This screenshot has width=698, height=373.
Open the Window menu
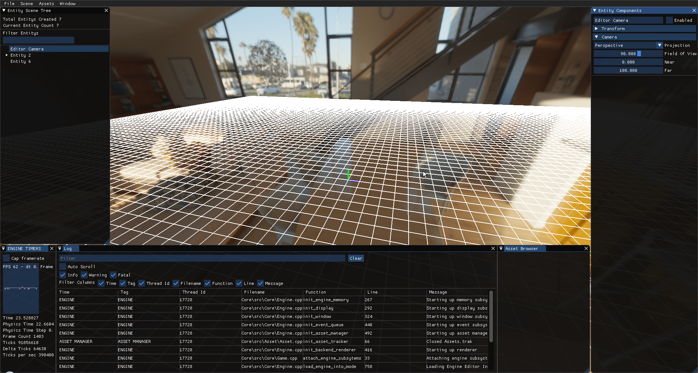[x=68, y=4]
